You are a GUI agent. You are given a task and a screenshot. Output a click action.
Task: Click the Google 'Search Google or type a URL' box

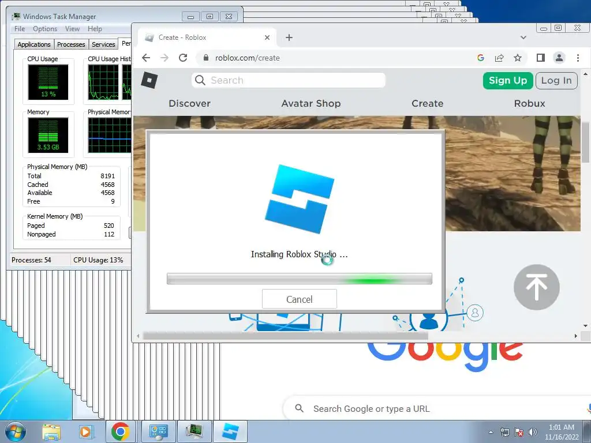[x=437, y=408]
